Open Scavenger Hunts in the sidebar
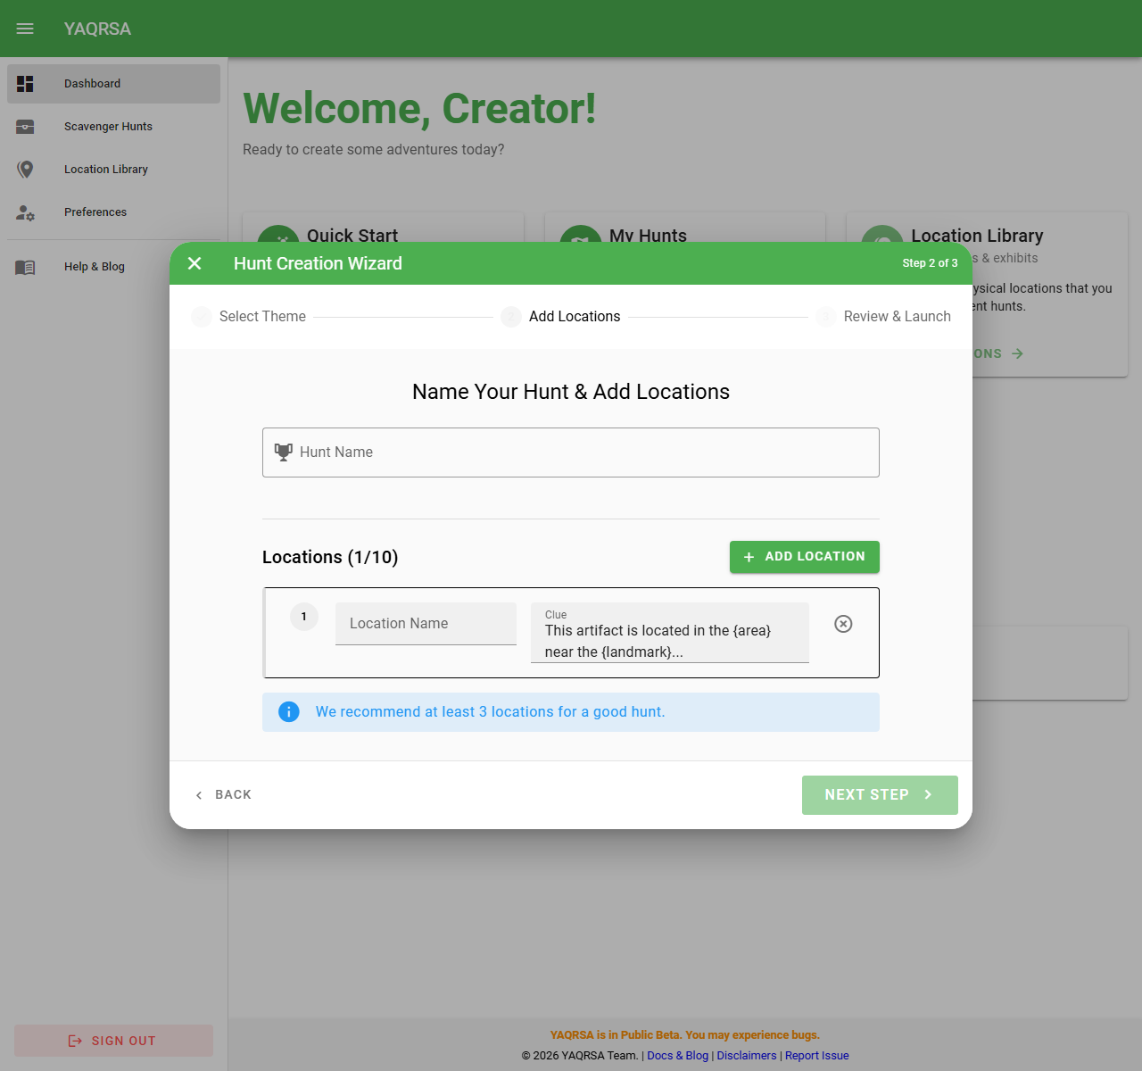Screen dimensions: 1142x1071 (114, 127)
